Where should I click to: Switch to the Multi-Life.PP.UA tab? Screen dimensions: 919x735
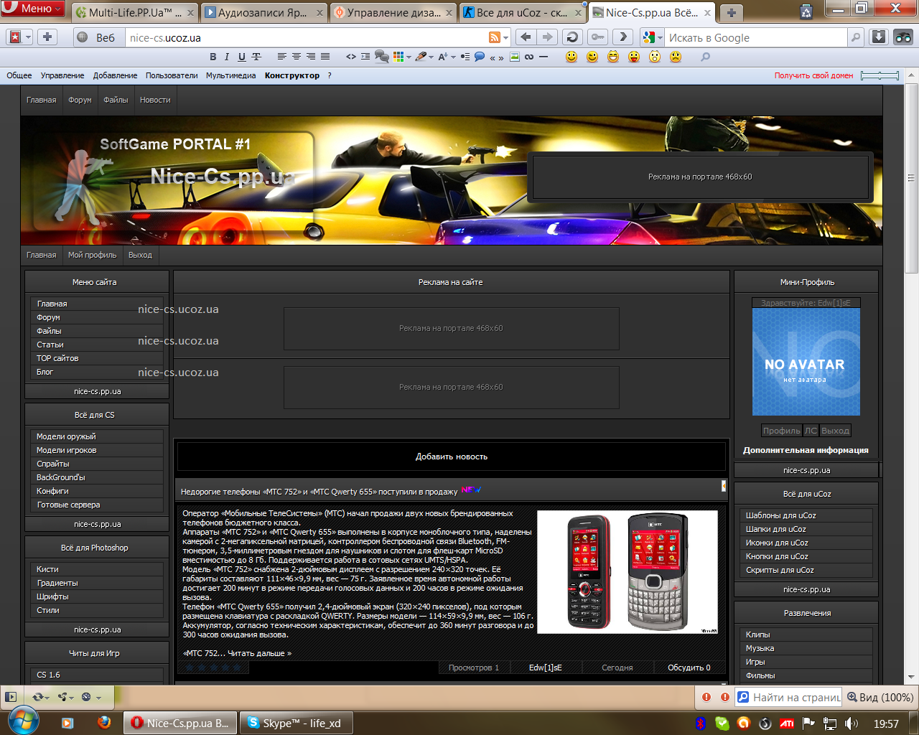(x=134, y=12)
